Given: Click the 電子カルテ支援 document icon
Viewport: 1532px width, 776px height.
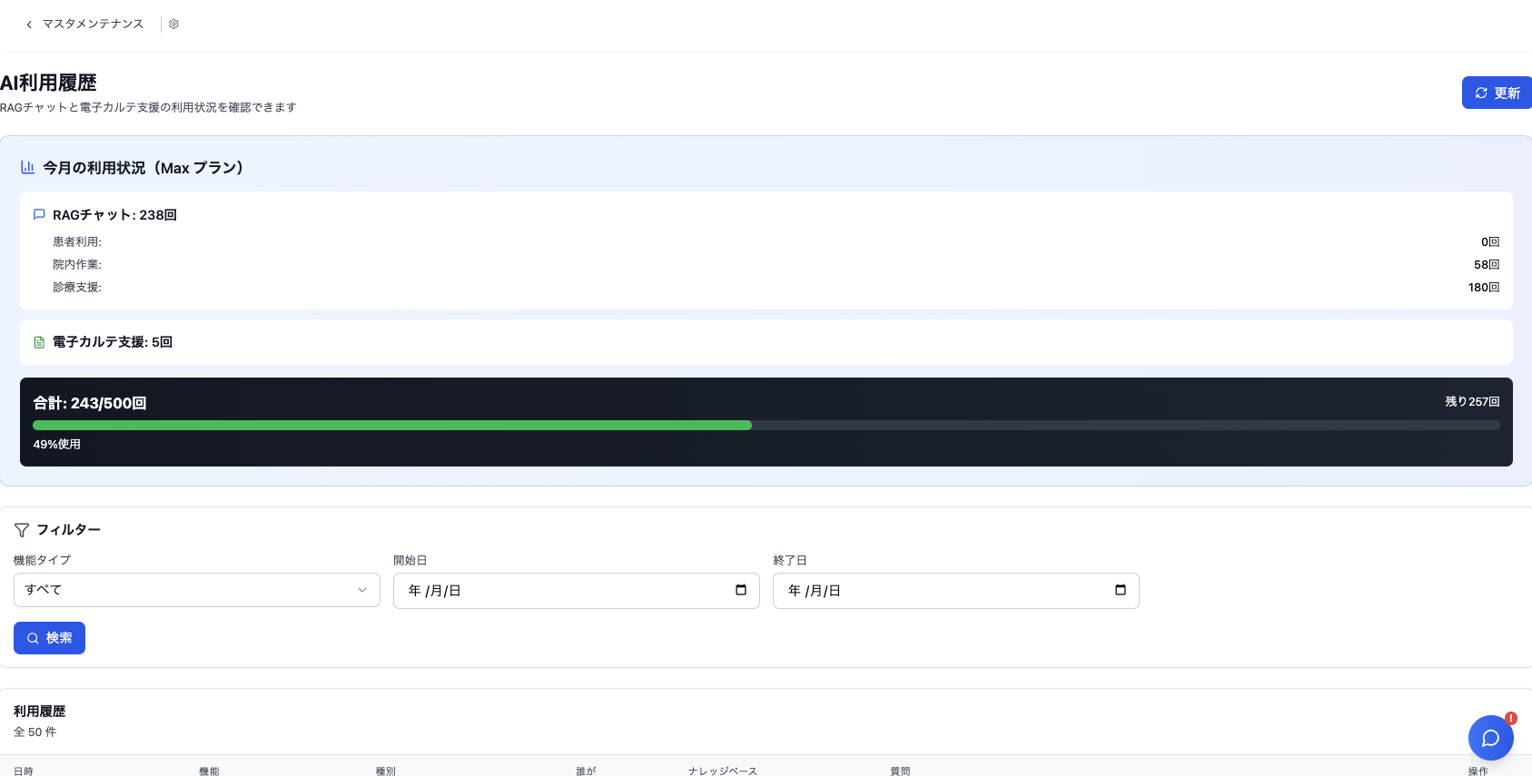Looking at the screenshot, I should (39, 342).
